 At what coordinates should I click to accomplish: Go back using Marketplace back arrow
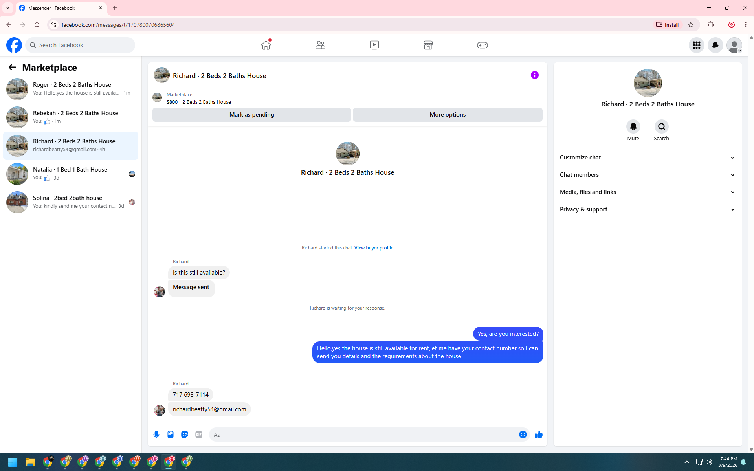point(12,67)
